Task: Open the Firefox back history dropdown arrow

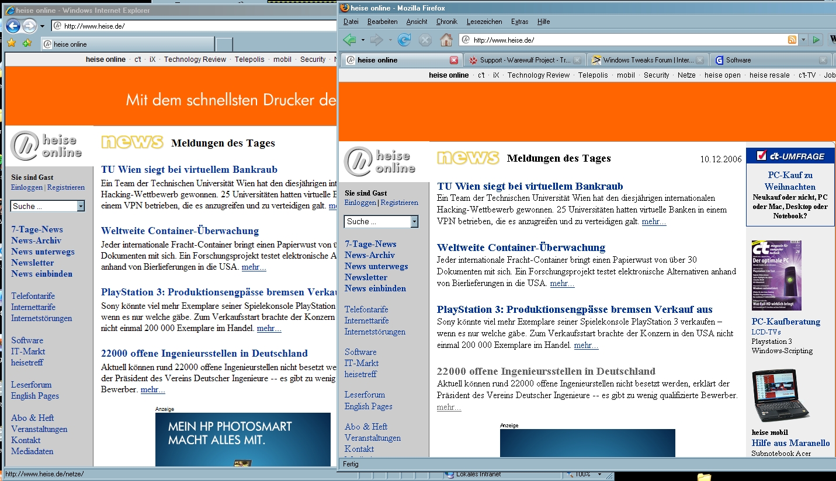Action: pyautogui.click(x=363, y=40)
